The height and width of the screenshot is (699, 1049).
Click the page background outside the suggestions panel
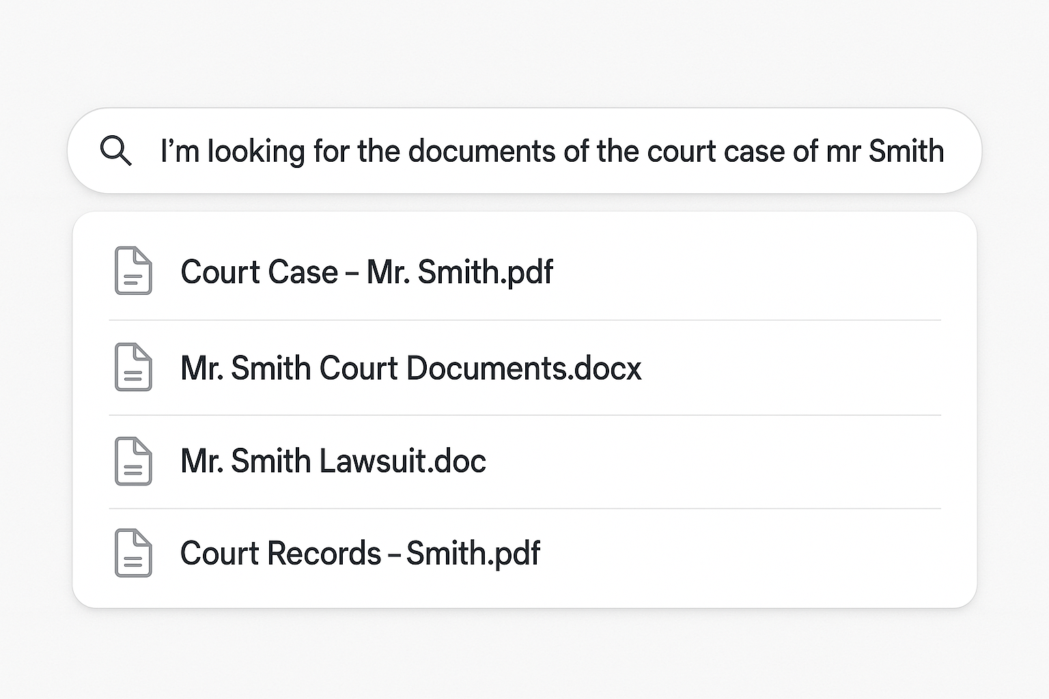tap(524, 655)
